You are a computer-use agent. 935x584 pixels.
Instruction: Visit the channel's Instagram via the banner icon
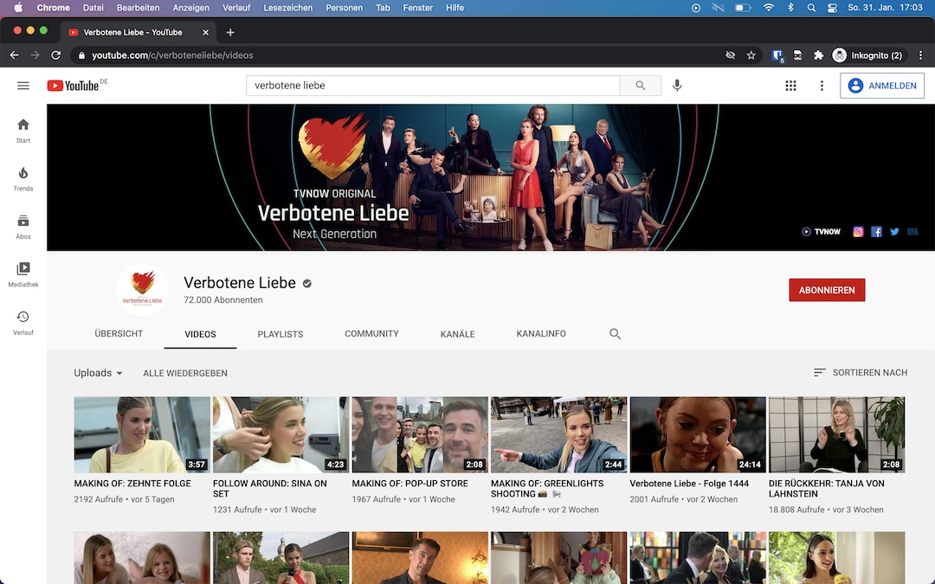(x=858, y=231)
